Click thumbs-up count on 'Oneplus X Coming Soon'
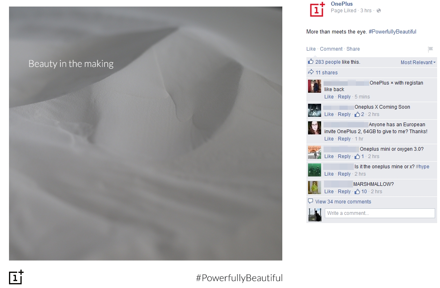The height and width of the screenshot is (288, 440). (x=359, y=114)
